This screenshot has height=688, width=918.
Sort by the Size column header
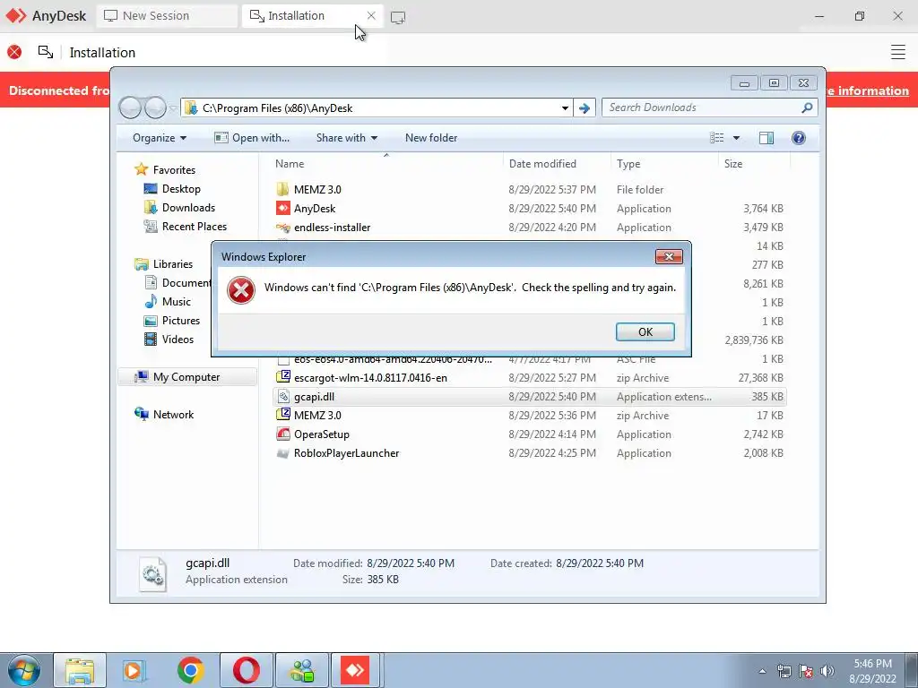tap(733, 164)
